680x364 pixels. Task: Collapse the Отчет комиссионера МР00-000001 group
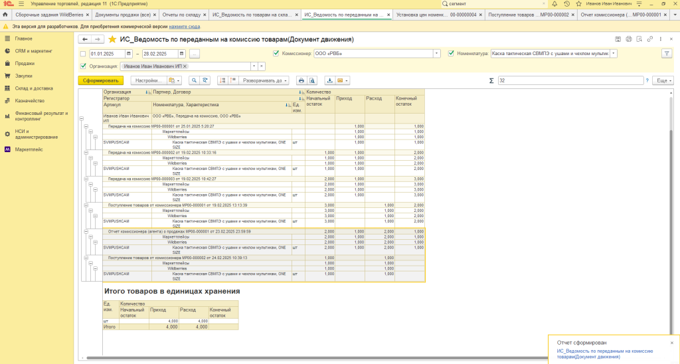86,232
